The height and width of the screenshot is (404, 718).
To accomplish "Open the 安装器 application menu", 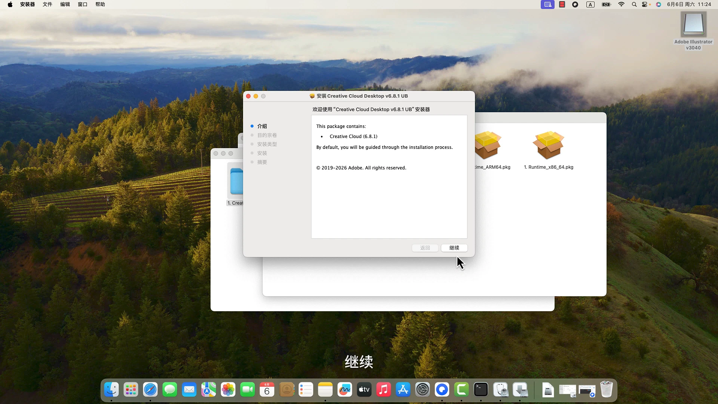I will click(x=27, y=4).
